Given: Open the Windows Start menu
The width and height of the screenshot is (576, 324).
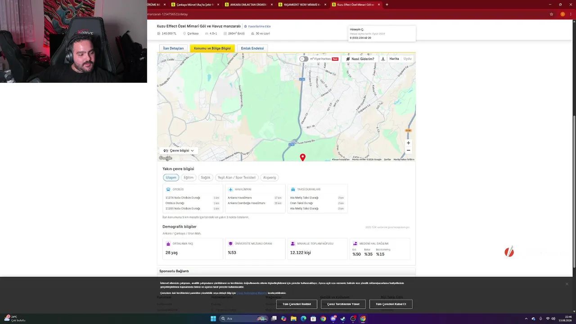Looking at the screenshot, I should (x=213, y=319).
